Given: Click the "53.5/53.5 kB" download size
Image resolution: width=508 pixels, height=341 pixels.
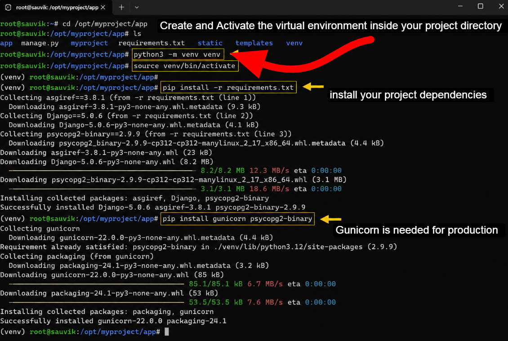Looking at the screenshot, I should click(x=216, y=302).
